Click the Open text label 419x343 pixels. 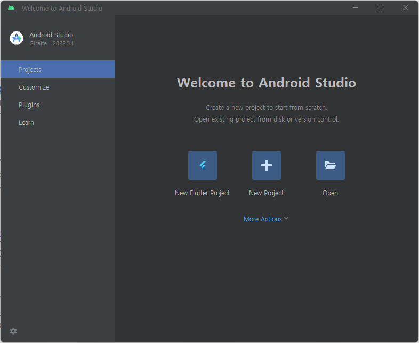pyautogui.click(x=330, y=193)
